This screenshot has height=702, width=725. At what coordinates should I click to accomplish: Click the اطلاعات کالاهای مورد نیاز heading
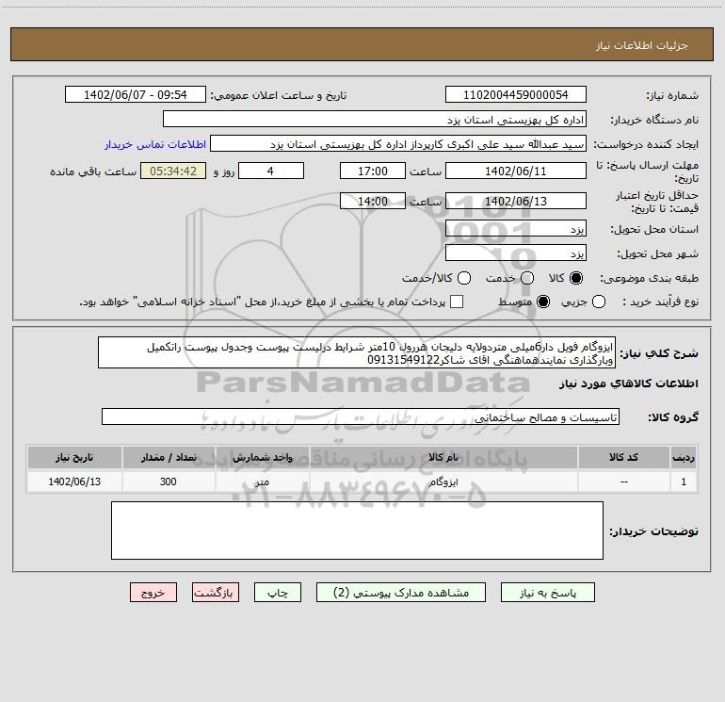pyautogui.click(x=628, y=384)
